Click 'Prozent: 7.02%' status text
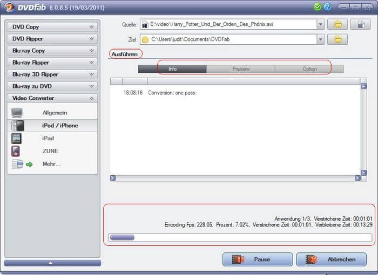Image resolution: width=378 pixels, height=275 pixels. [x=233, y=225]
